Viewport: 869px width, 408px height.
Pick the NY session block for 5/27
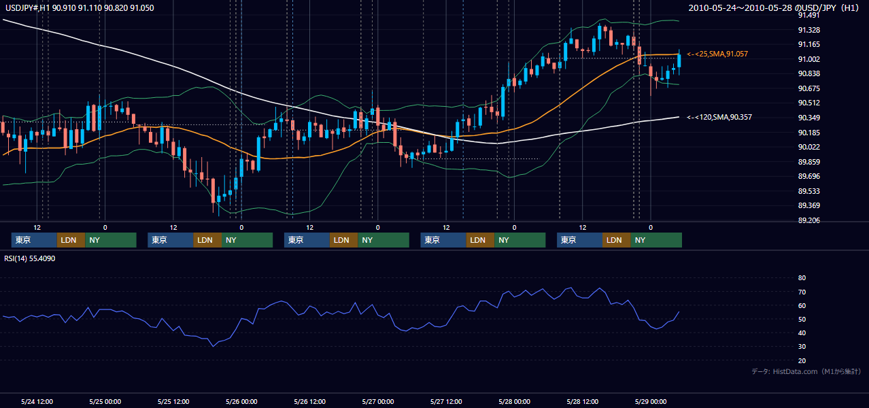(x=519, y=240)
